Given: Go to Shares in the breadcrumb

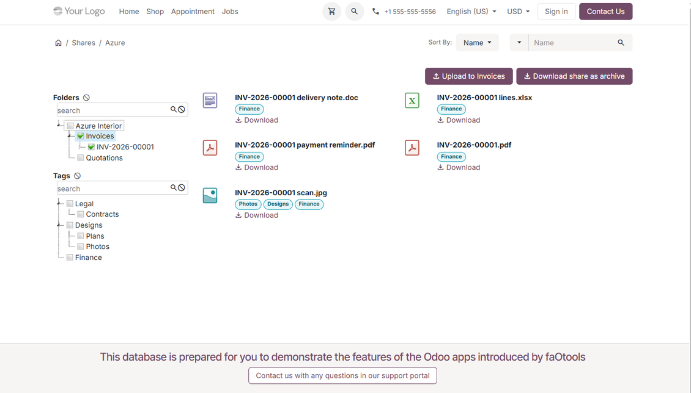Looking at the screenshot, I should pos(83,43).
